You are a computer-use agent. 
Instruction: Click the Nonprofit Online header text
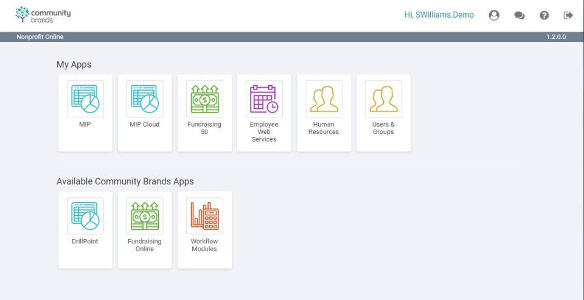[40, 37]
